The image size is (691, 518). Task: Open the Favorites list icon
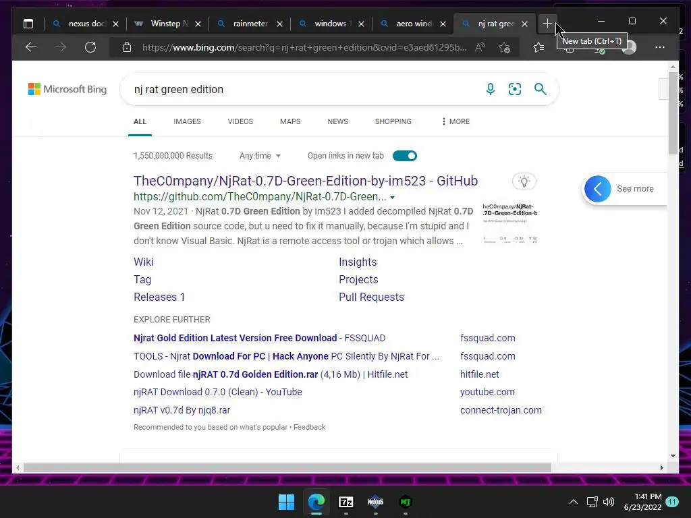pos(538,47)
